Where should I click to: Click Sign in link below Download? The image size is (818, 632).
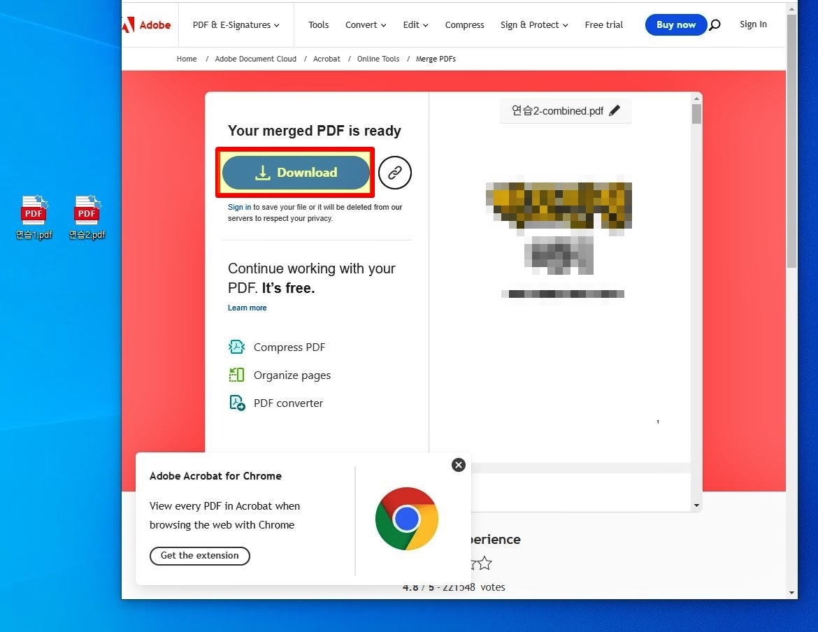[x=239, y=207]
